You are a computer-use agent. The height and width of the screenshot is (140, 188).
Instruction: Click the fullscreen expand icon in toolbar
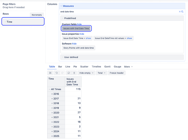click(50, 73)
